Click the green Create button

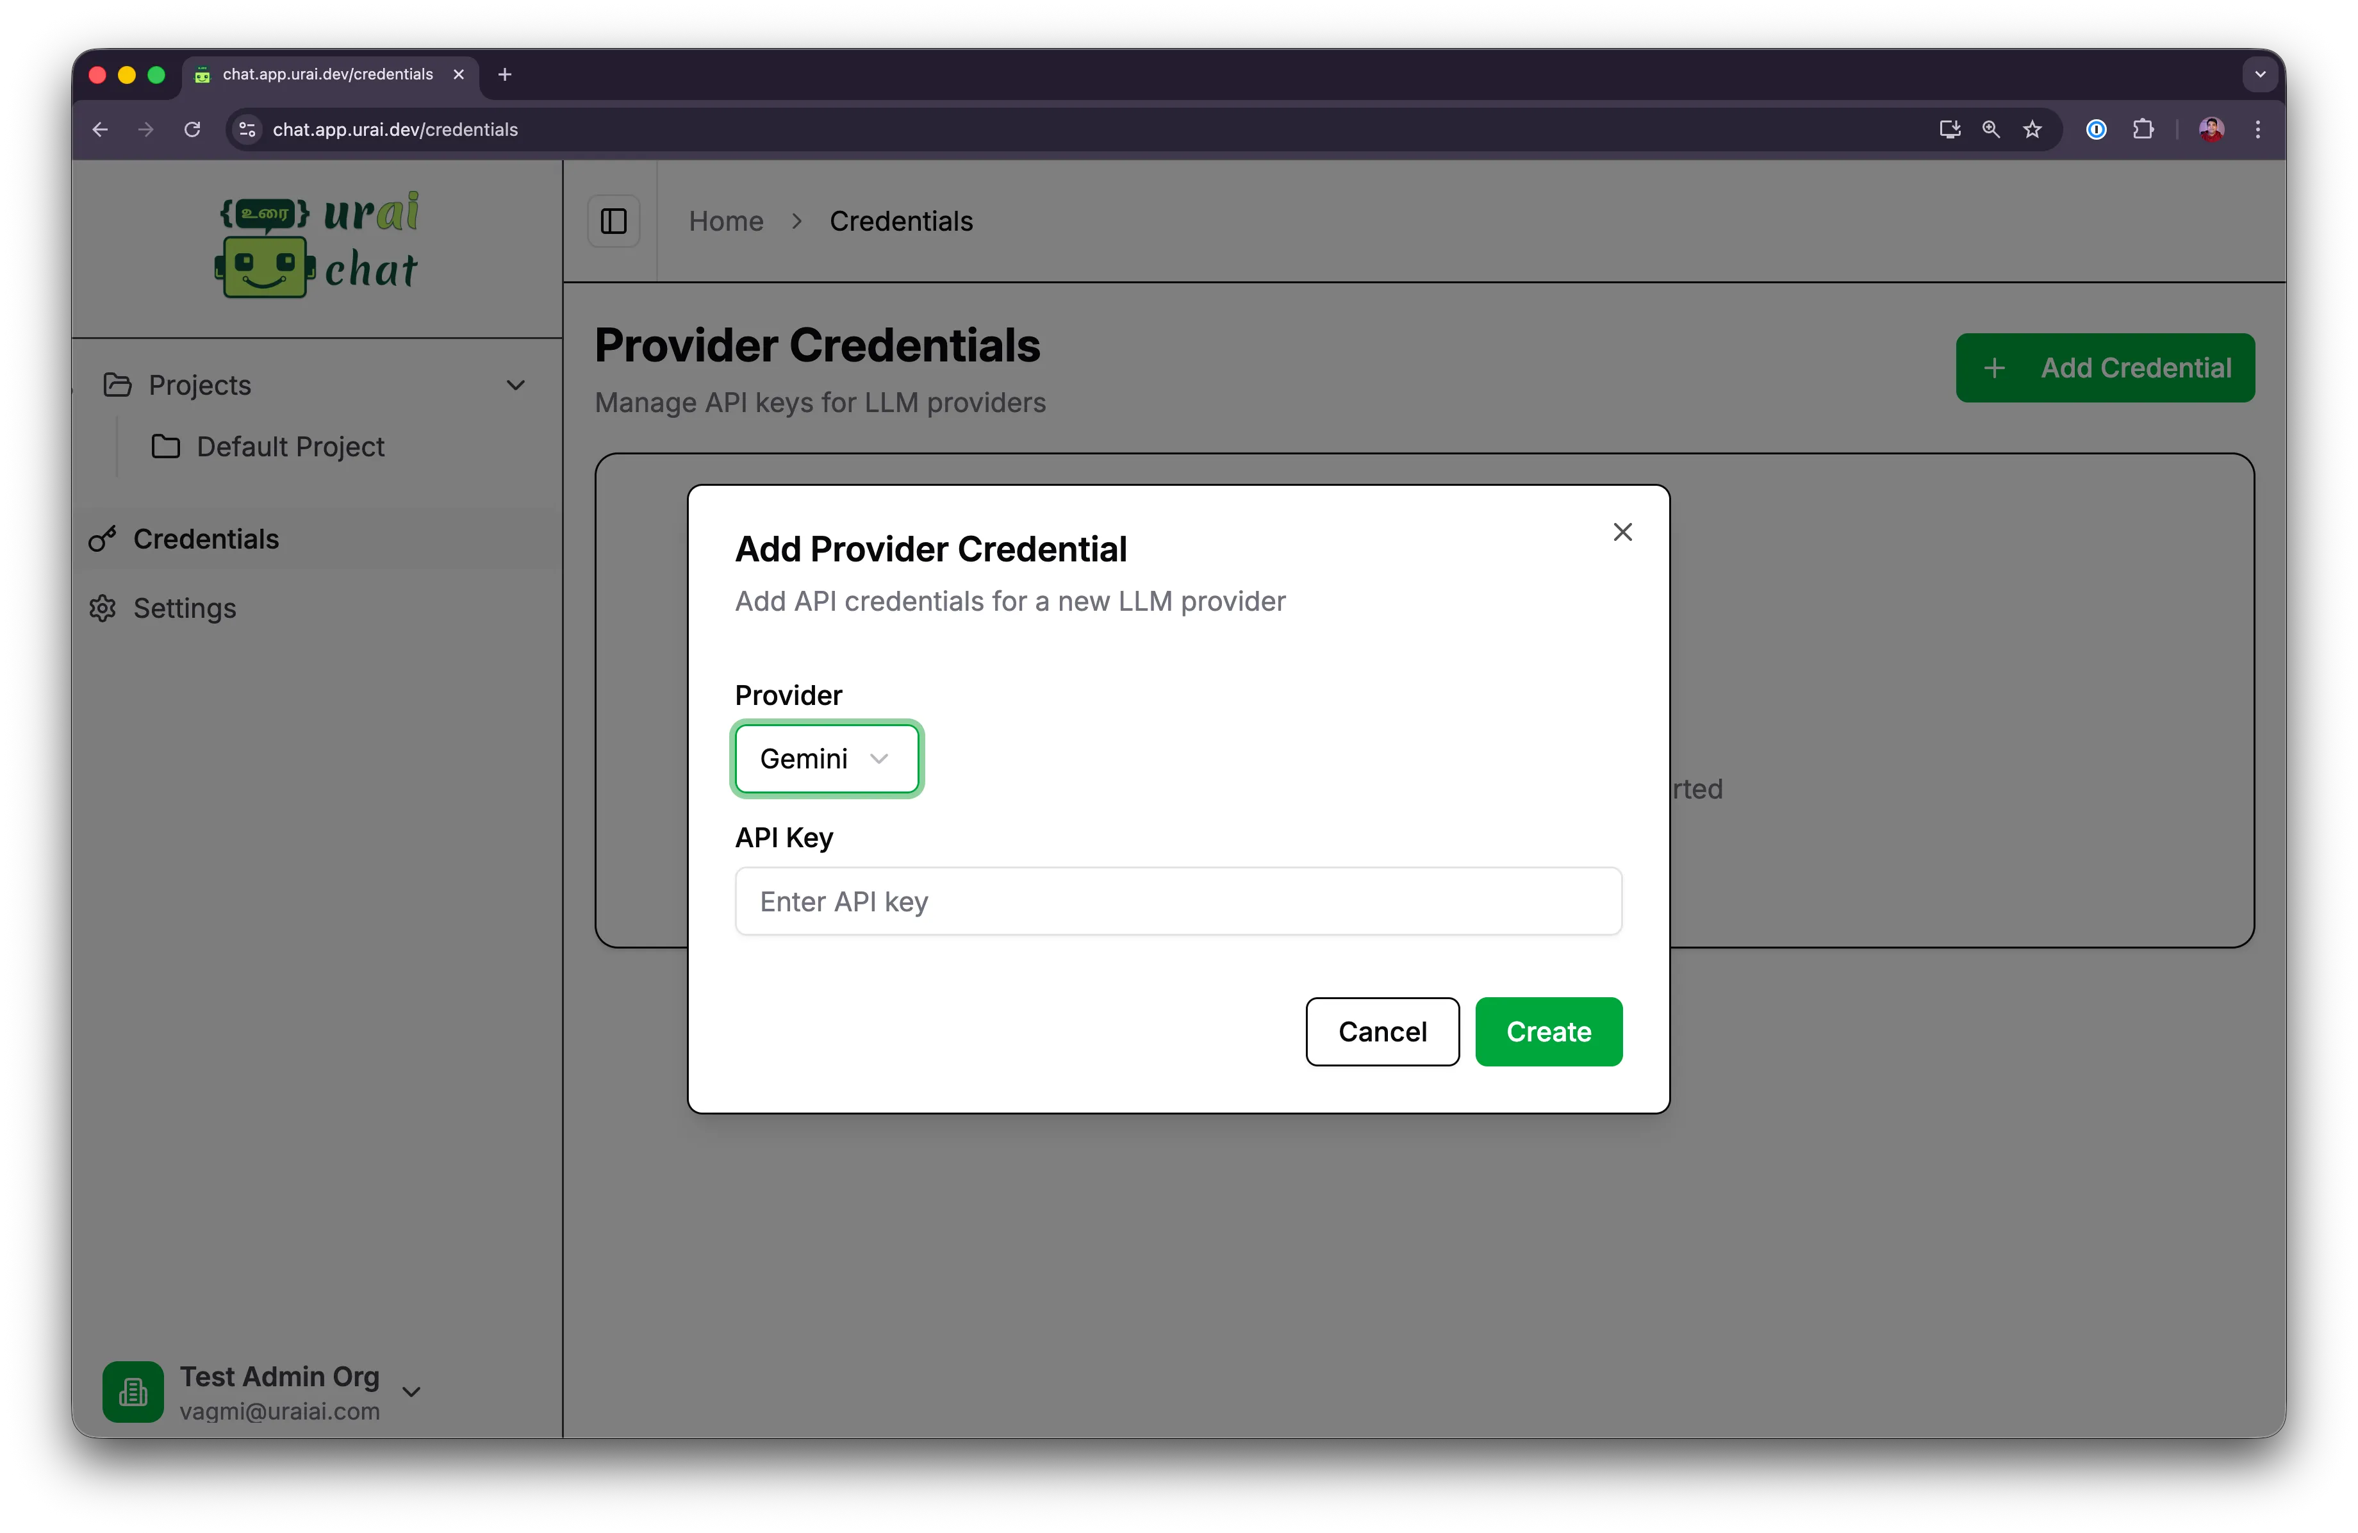pyautogui.click(x=1549, y=1032)
